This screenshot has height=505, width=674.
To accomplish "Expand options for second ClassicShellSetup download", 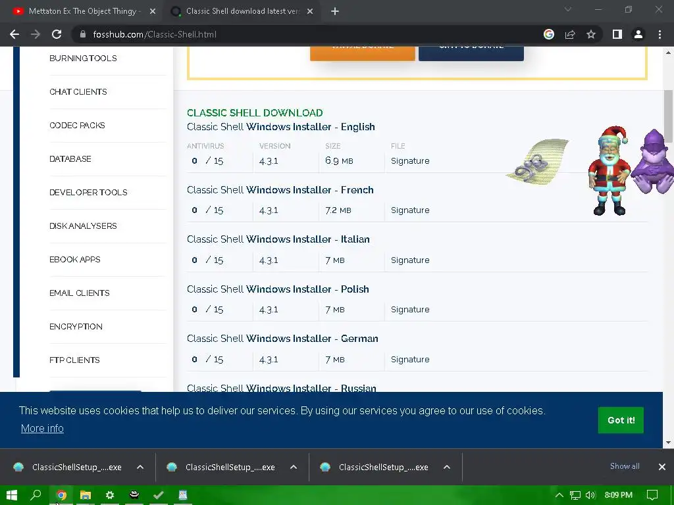I will tap(294, 467).
